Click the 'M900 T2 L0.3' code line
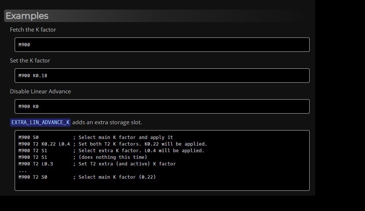 point(36,164)
